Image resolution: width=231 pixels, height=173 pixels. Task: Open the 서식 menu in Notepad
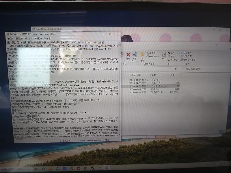point(28,39)
